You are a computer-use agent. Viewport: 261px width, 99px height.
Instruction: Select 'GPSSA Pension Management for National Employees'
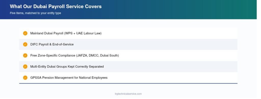(69, 78)
